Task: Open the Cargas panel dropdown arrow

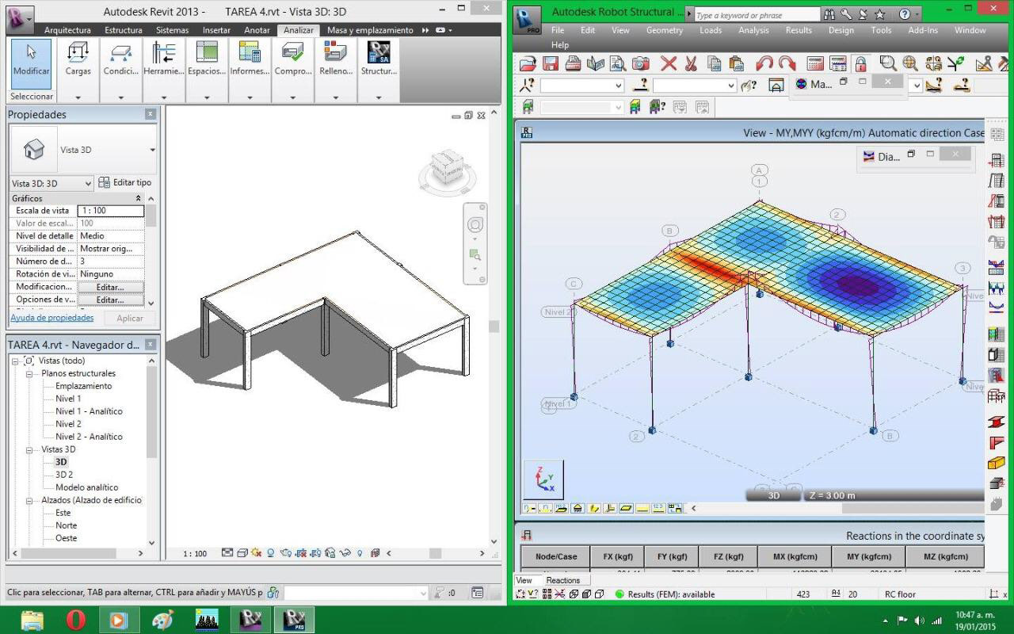Action: click(78, 98)
